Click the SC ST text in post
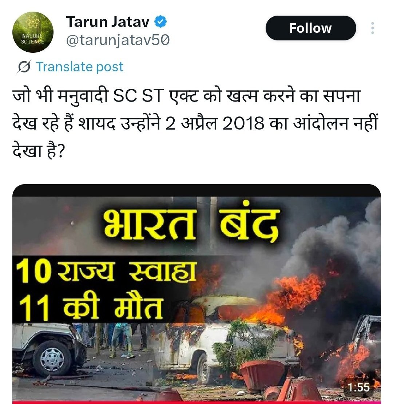This screenshot has width=393, height=404. (139, 96)
